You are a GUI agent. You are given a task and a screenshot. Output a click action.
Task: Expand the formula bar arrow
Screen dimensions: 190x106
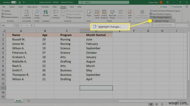tap(188, 26)
